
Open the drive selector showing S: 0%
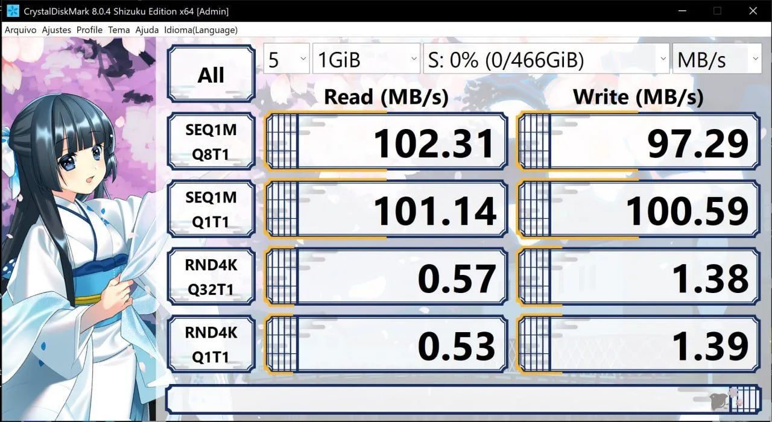[x=546, y=59]
